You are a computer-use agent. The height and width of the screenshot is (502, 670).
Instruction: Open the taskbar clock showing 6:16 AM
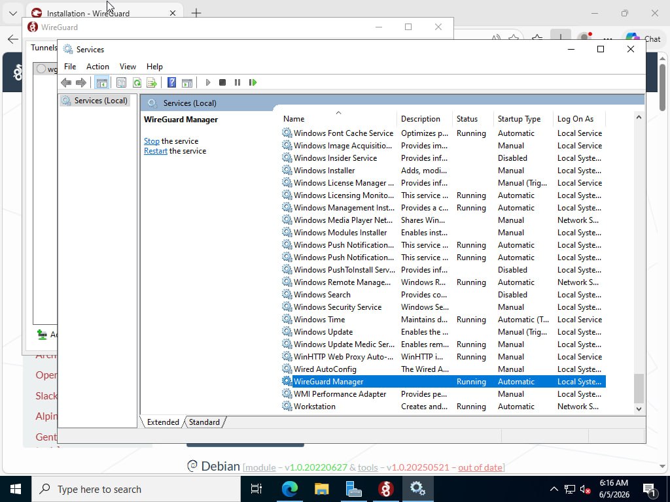click(614, 489)
